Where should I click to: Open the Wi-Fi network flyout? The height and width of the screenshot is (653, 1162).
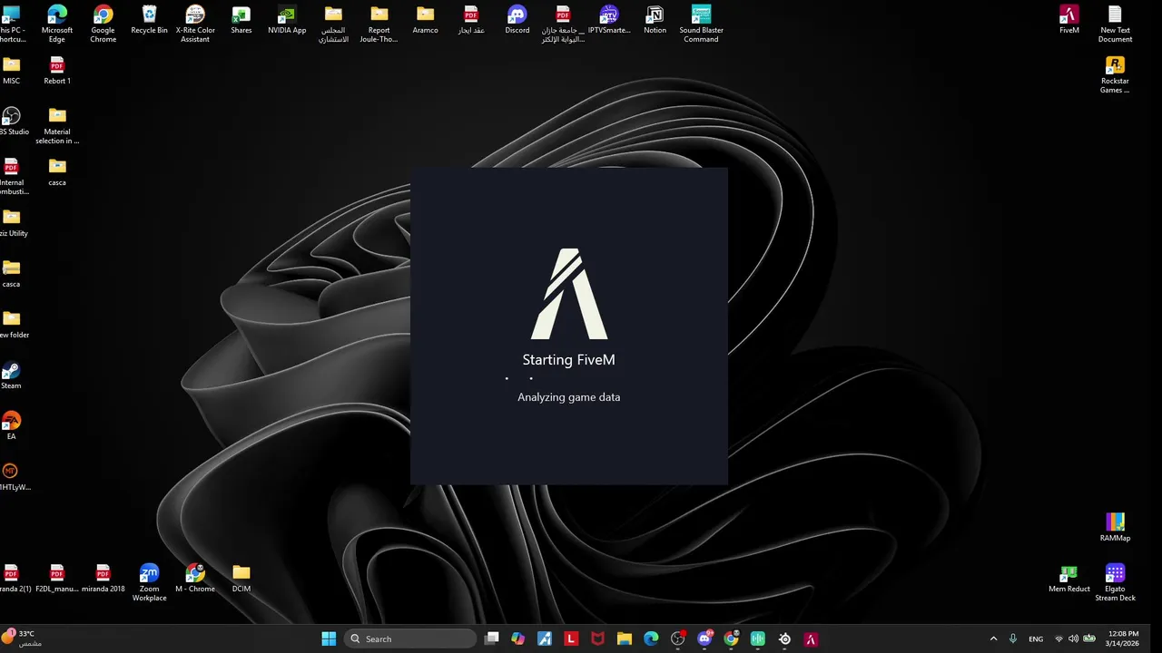point(1059,638)
